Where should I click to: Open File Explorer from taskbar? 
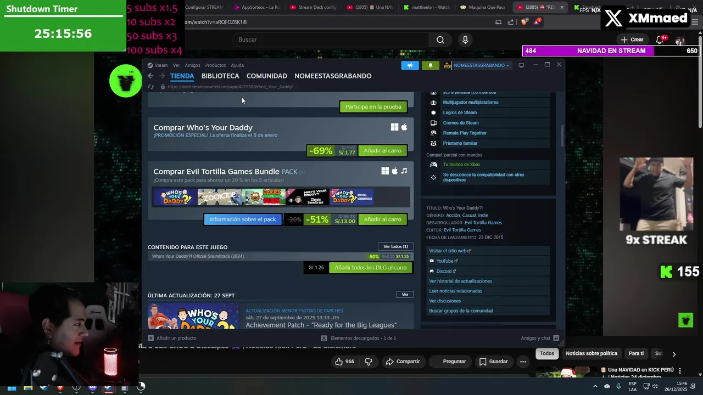pos(28,387)
